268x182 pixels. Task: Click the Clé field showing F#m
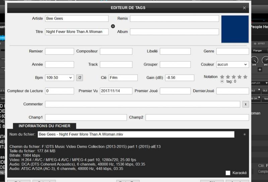(123, 78)
